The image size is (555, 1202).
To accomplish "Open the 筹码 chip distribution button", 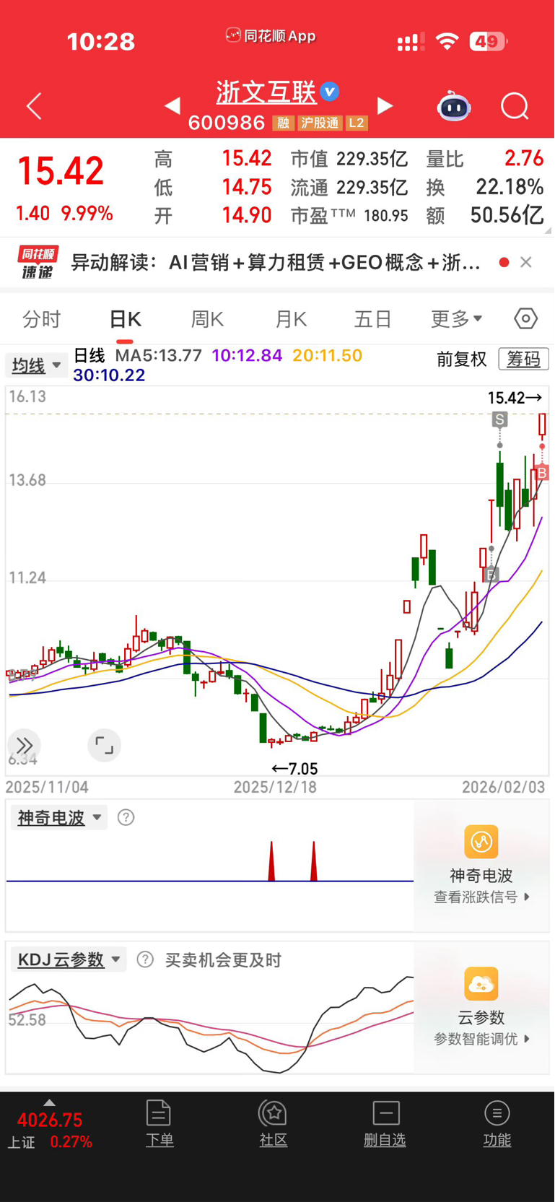I will [524, 359].
